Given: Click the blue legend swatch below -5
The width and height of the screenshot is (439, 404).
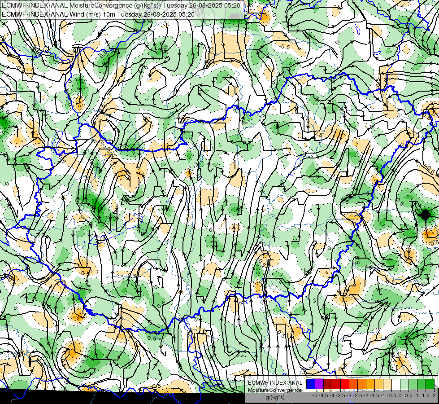Looking at the screenshot, I should (x=311, y=384).
